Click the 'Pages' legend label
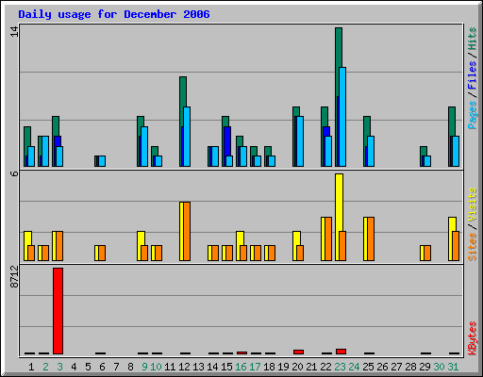Viewport: 483px width, 377px height. click(x=473, y=115)
